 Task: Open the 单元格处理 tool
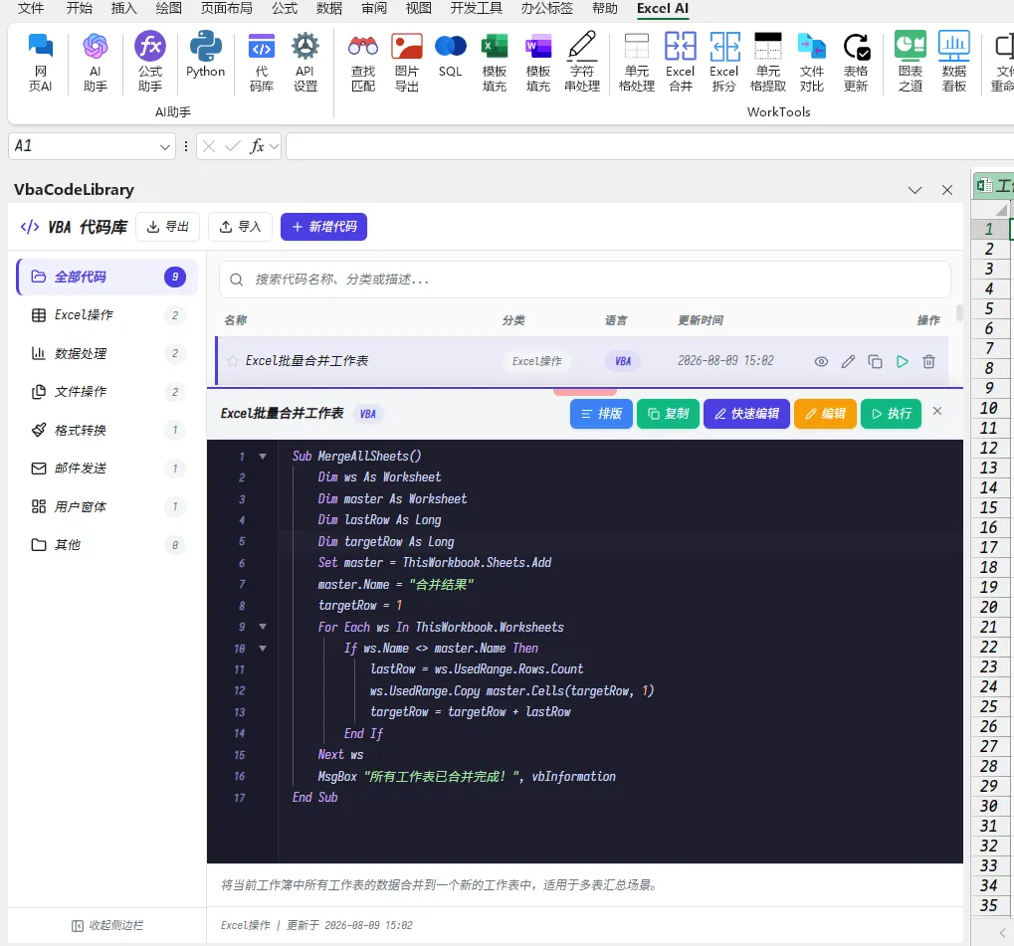coord(636,62)
